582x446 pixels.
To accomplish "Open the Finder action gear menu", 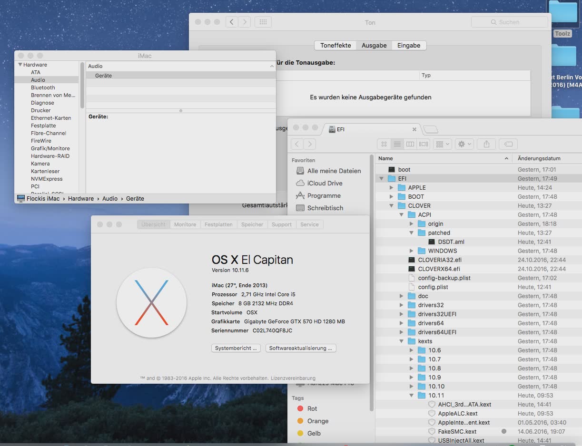I will pos(464,144).
